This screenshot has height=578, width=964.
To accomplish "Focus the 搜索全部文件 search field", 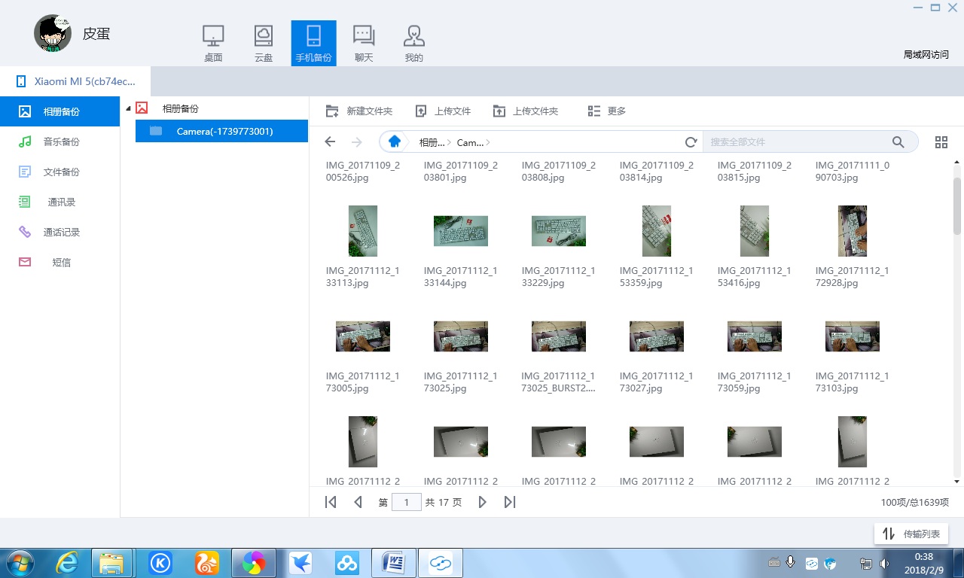I will 797,141.
